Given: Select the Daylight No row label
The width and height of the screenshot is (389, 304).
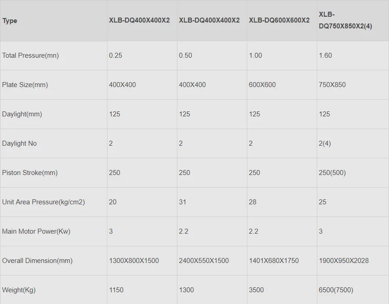Looking at the screenshot, I should 19,143.
